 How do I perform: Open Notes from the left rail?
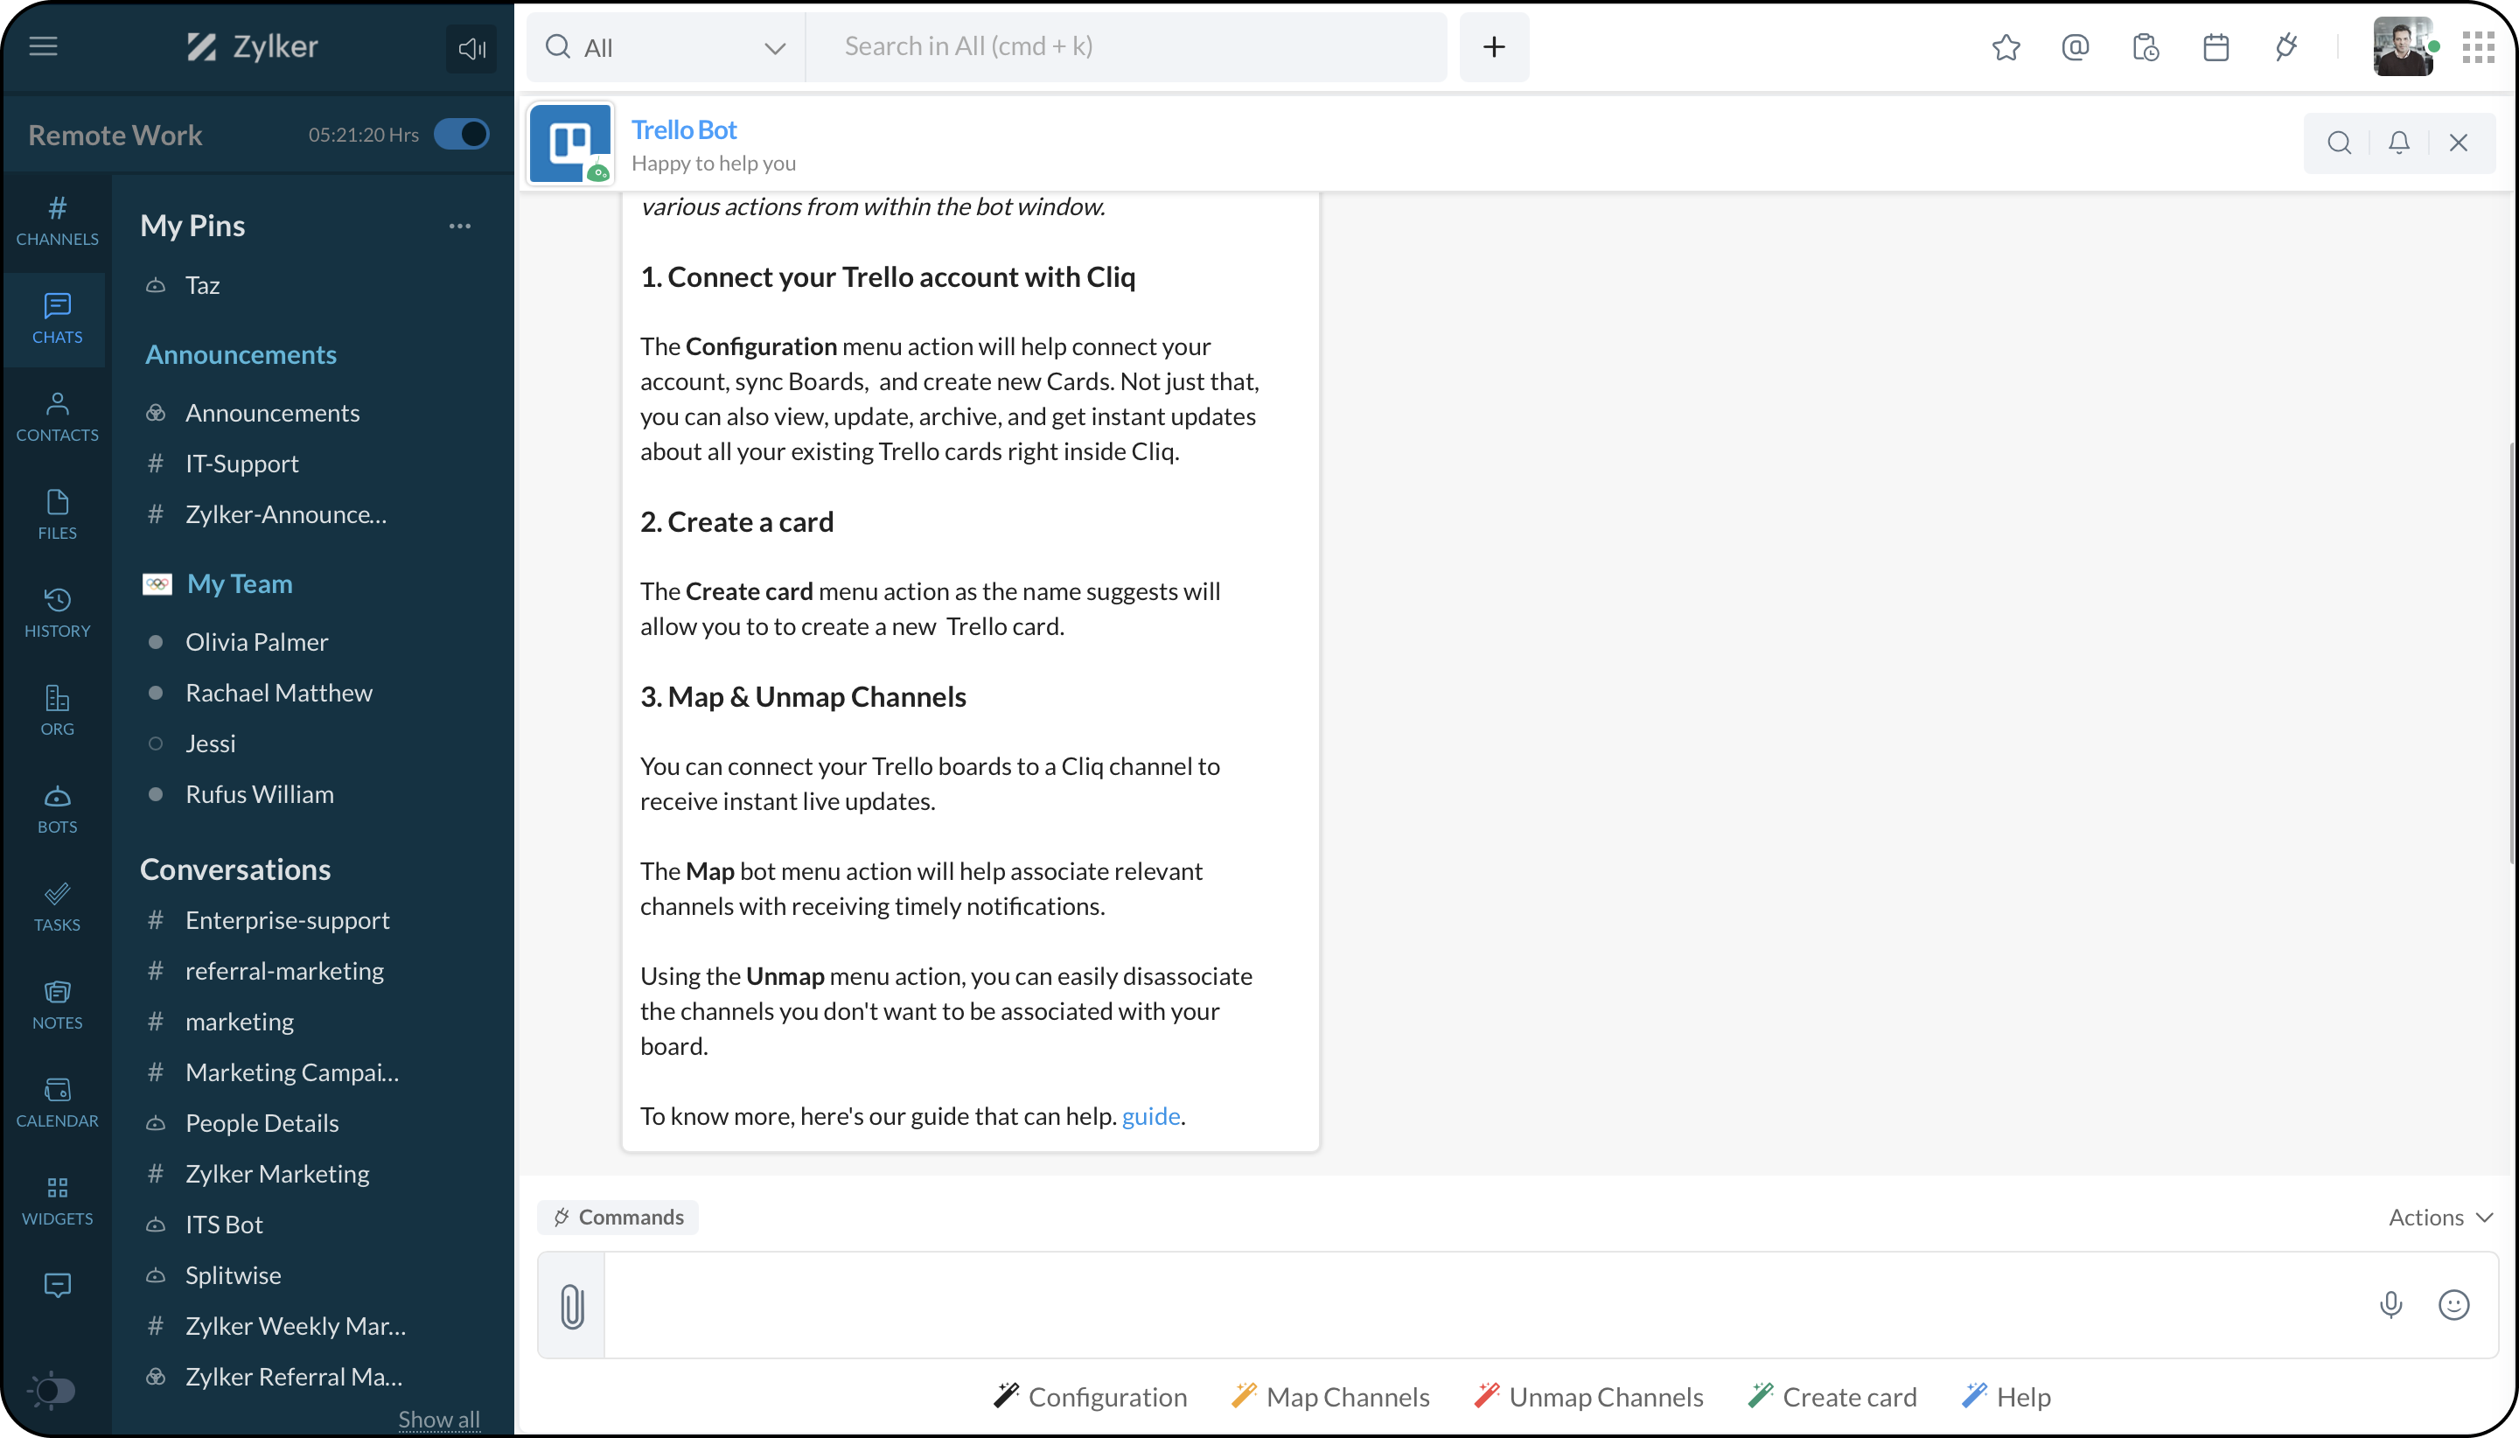click(x=57, y=1004)
